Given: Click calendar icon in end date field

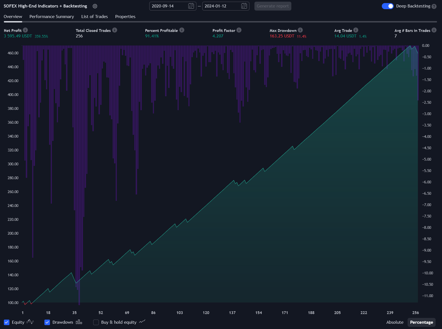Looking at the screenshot, I should click(244, 6).
